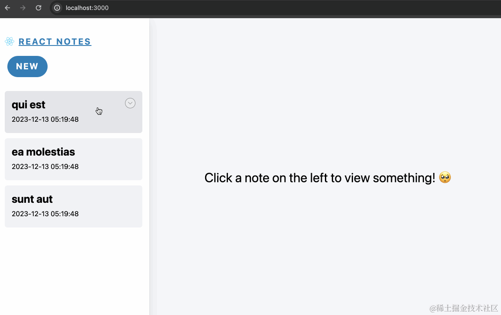Image resolution: width=501 pixels, height=315 pixels.
Task: Click the browser back arrow
Action: pos(7,8)
